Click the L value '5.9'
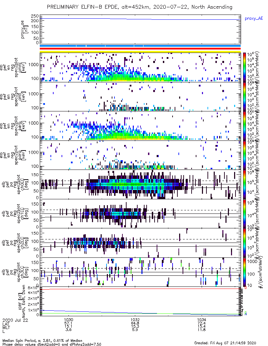268x346 pixels. (135, 330)
